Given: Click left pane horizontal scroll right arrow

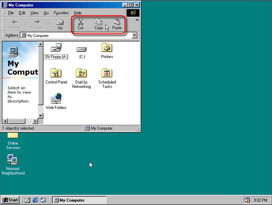Looking at the screenshot, I should tap(35, 121).
